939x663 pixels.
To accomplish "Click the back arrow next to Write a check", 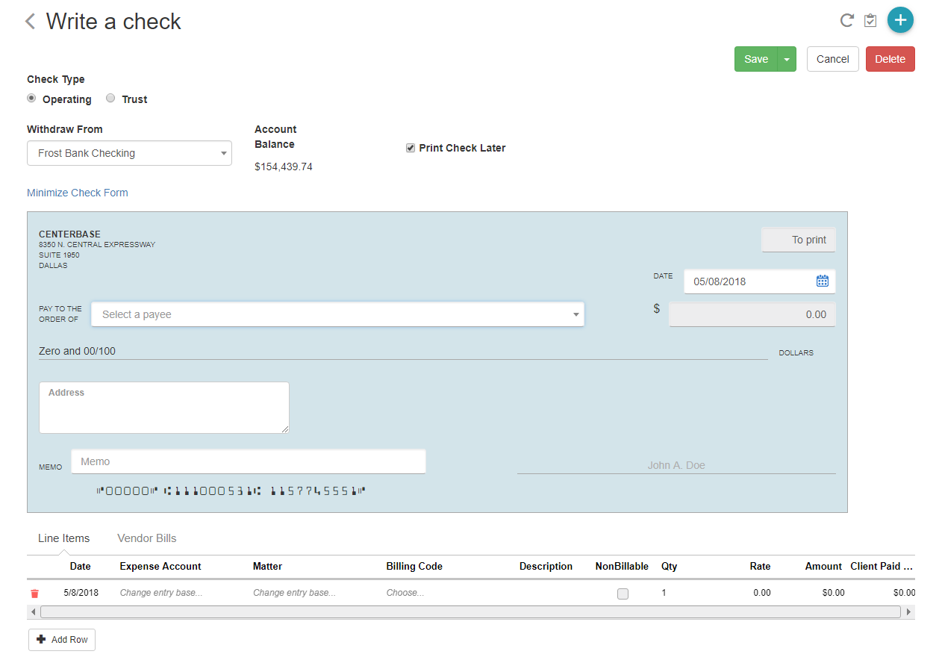I will (28, 21).
